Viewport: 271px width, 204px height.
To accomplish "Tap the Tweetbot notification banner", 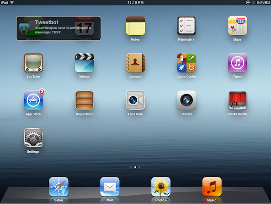I will tap(58, 28).
